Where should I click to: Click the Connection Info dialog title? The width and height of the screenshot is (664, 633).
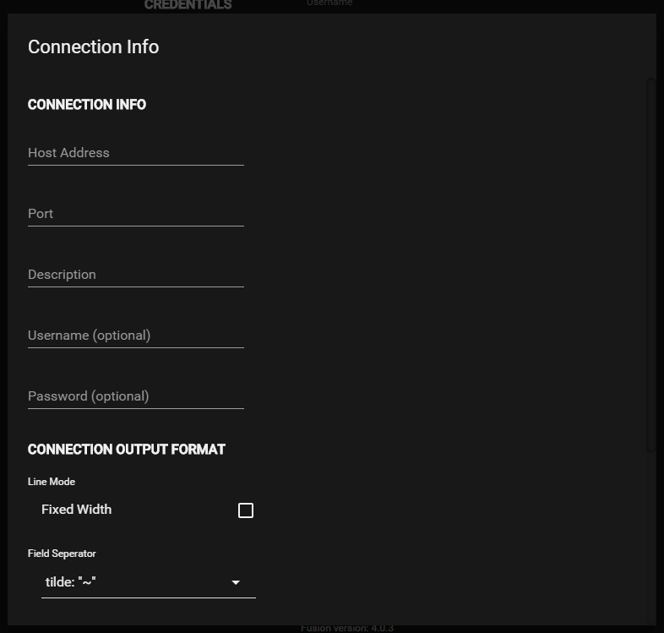pos(94,46)
